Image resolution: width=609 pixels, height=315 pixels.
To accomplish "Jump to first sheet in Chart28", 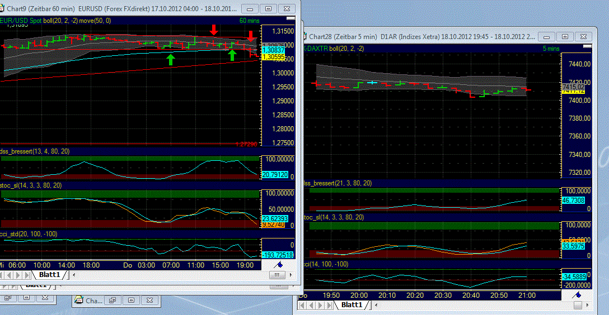I will click(x=303, y=306).
